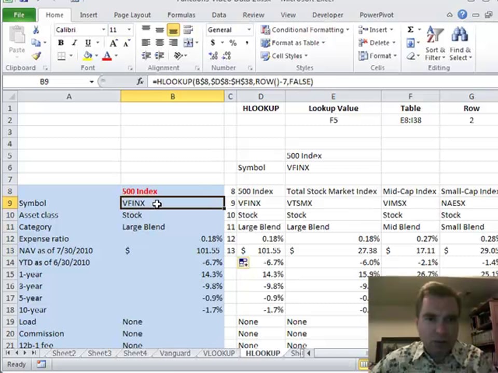498x373 pixels.
Task: Switch to the Data ribbon tab
Action: click(x=219, y=15)
